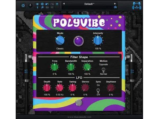Open the settings gear icon

click(x=42, y=4)
